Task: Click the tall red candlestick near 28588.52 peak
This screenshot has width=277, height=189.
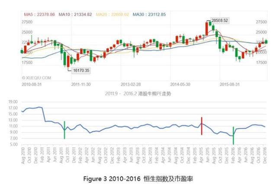Action: [207, 29]
